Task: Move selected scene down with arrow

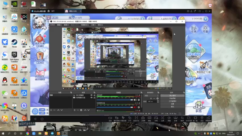Action: tap(62, 110)
